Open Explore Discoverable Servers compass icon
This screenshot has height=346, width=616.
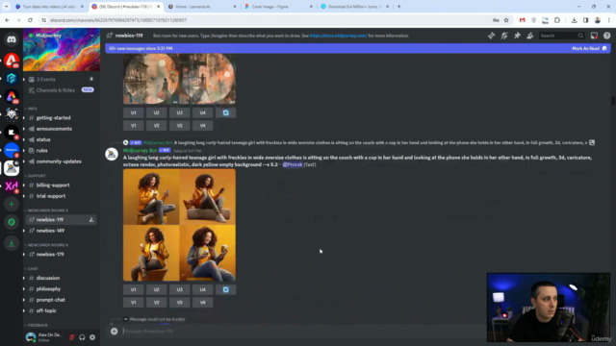[x=12, y=222]
